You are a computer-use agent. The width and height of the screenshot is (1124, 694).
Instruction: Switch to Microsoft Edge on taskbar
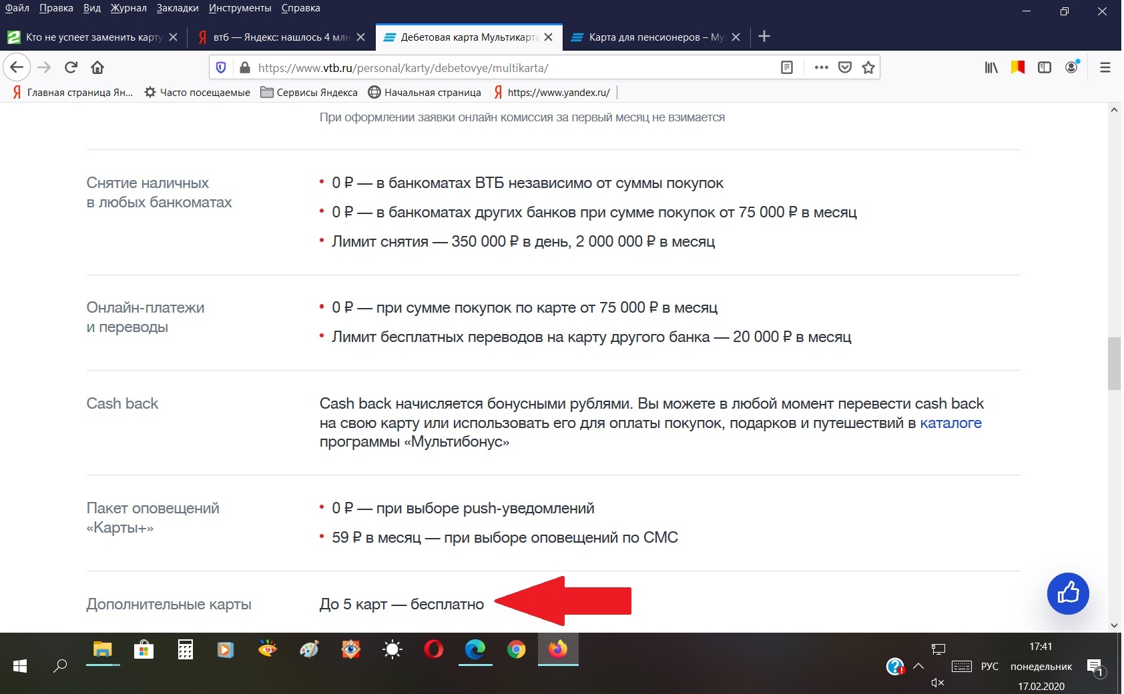click(475, 649)
